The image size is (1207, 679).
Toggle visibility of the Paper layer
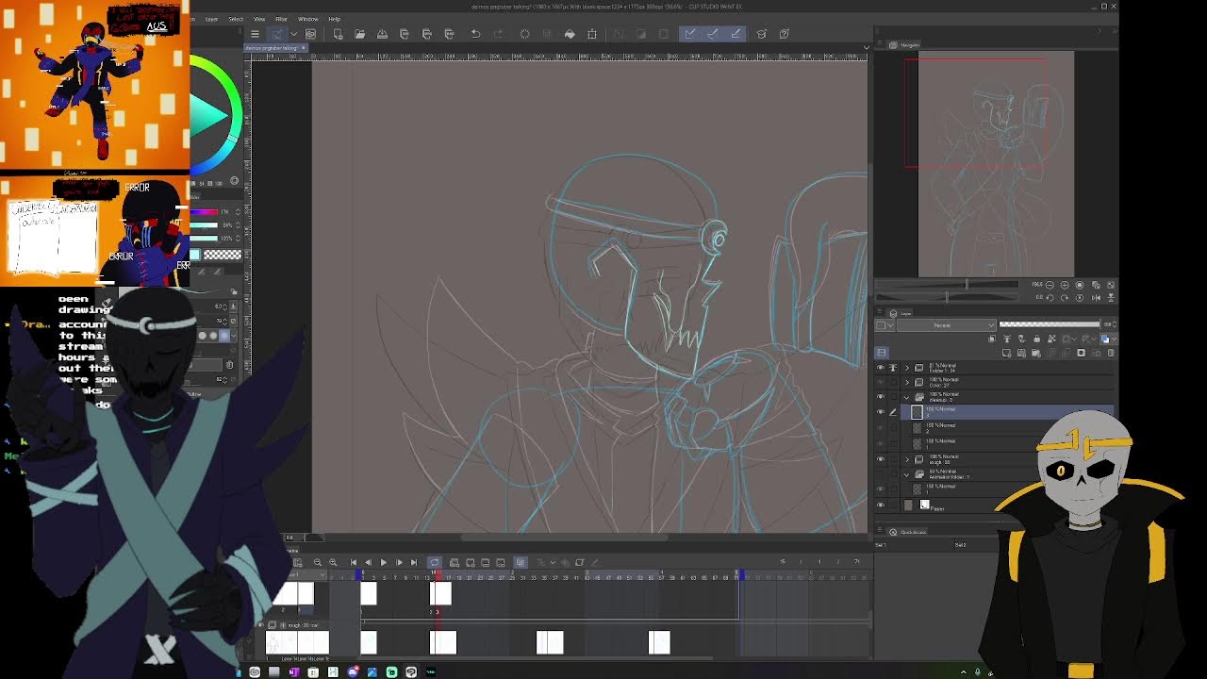[x=881, y=505]
